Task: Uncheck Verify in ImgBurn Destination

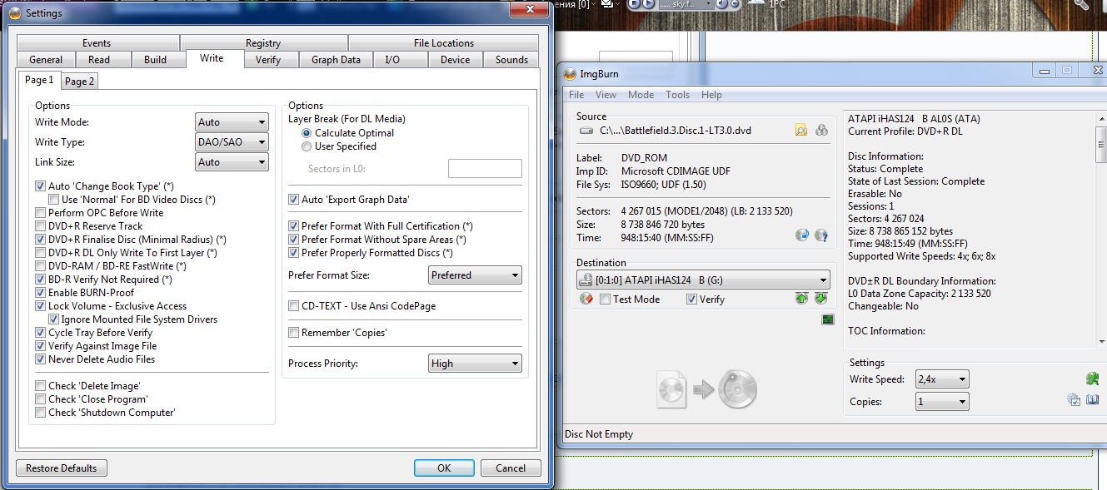Action: (691, 299)
